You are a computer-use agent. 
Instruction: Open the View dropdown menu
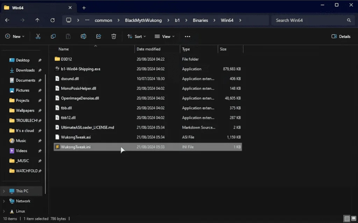point(165,36)
